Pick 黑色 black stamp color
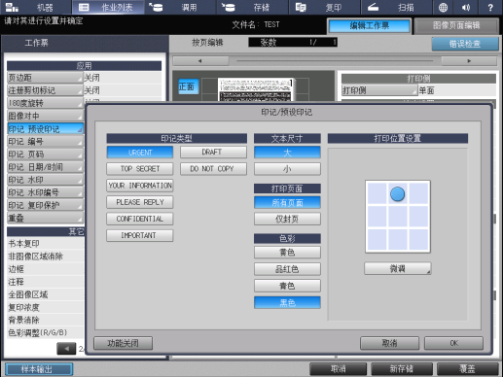503x377 pixels. click(287, 303)
